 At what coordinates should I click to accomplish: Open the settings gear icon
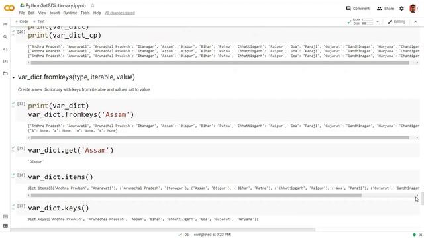coord(401,9)
